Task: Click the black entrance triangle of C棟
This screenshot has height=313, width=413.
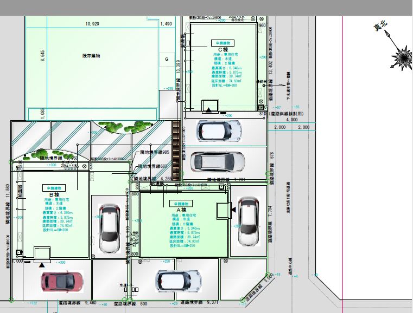Action: point(208,110)
